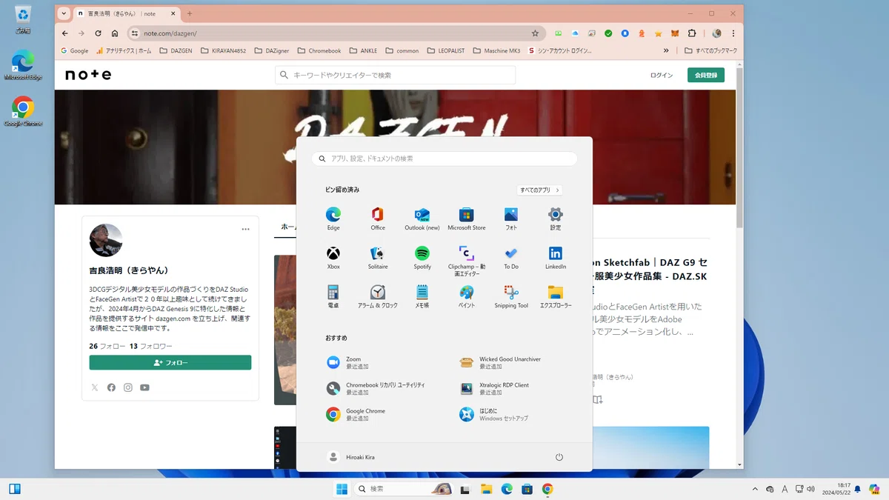The height and width of the screenshot is (500, 889).
Task: Open Chrome three-dot menu
Action: click(x=733, y=33)
